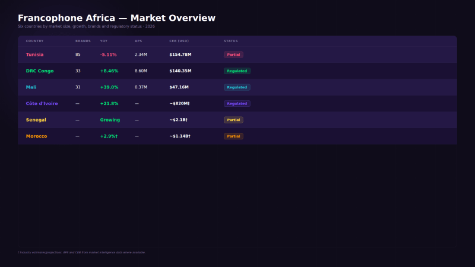The width and height of the screenshot is (475, 267).
Task: Click the ~$2.1B CEB estimate
Action: [x=179, y=120]
